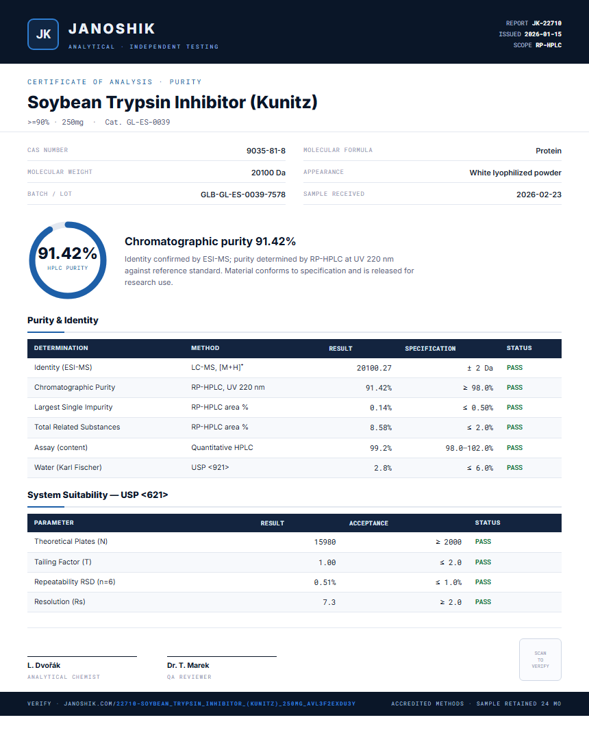This screenshot has height=735, width=589.
Task: Select the JANOSHIK company name
Action: [112, 29]
